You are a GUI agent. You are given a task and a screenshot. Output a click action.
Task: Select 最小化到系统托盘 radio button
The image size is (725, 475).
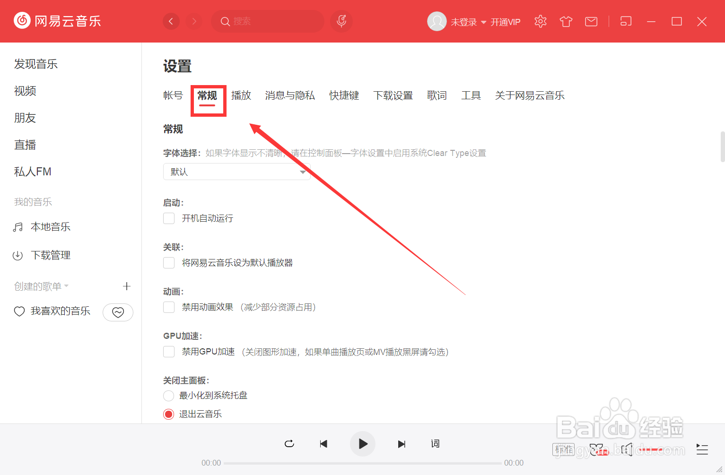(169, 395)
